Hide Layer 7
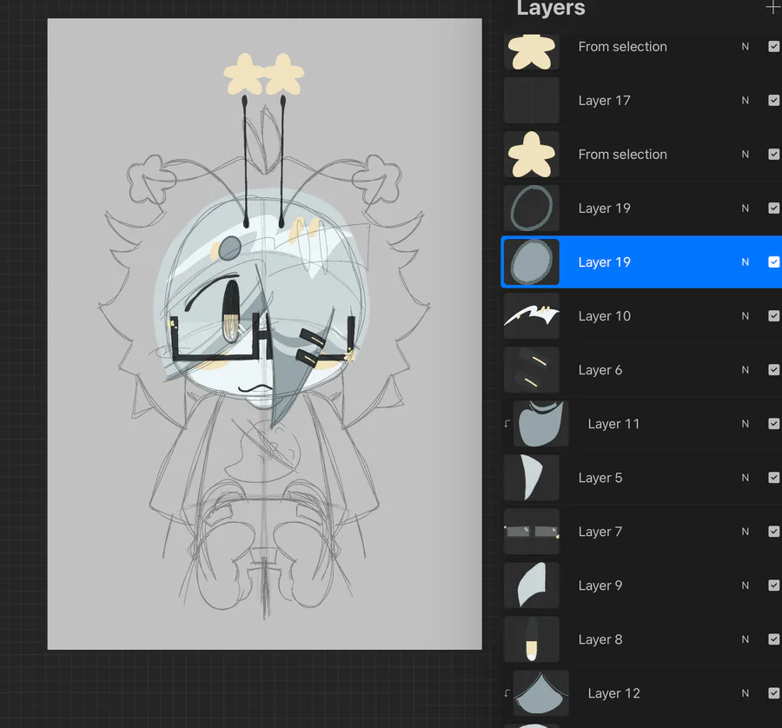Viewport: 782px width, 728px height. click(x=774, y=531)
